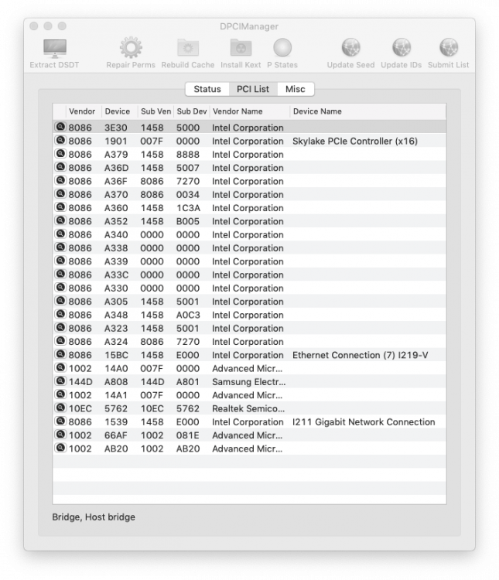Click the Submit List globe icon
This screenshot has height=580, width=499.
click(x=449, y=48)
